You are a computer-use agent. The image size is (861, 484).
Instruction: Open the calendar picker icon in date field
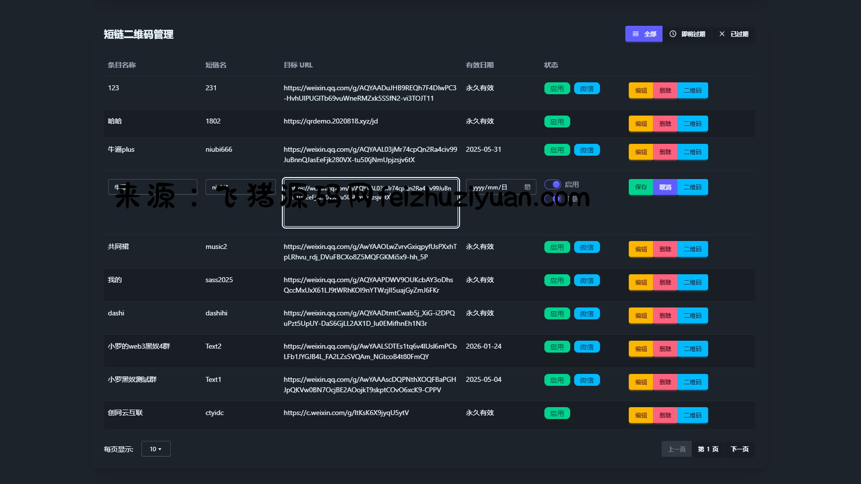[528, 187]
